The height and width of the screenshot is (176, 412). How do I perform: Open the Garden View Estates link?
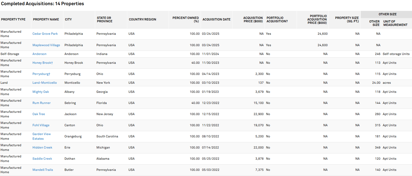(x=42, y=136)
